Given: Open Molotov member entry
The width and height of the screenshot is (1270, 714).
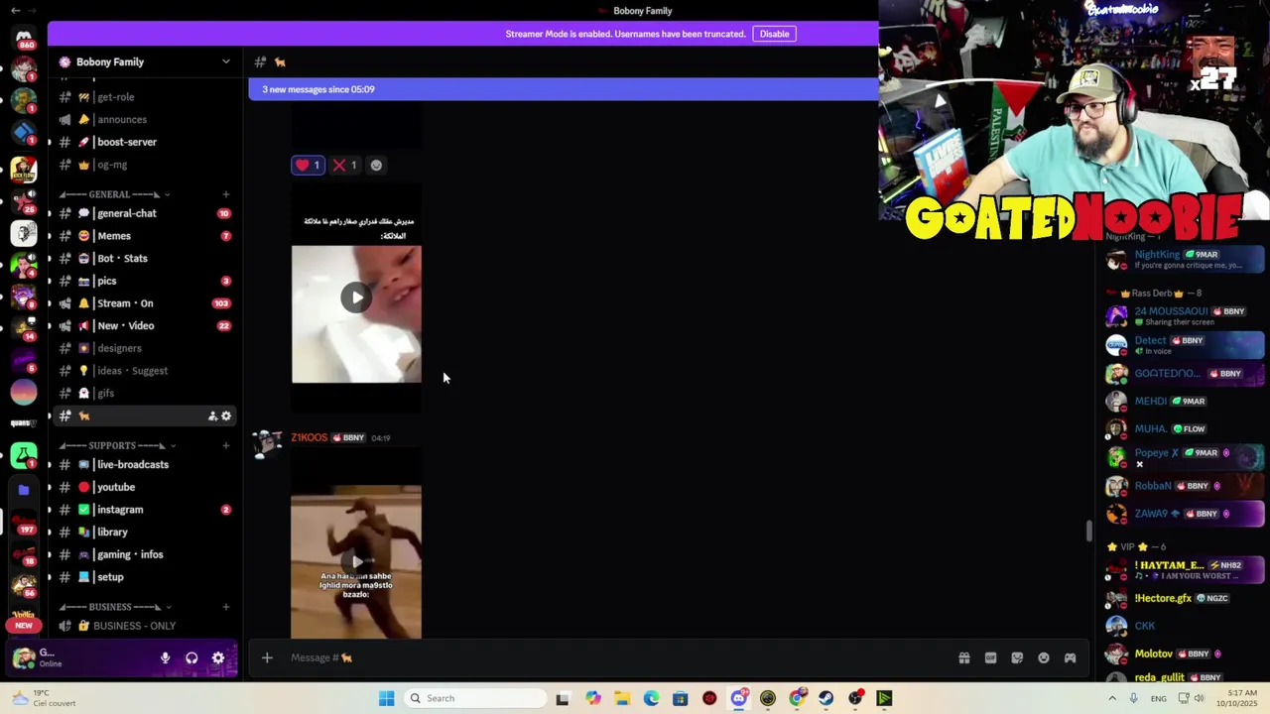Looking at the screenshot, I should click(1185, 654).
